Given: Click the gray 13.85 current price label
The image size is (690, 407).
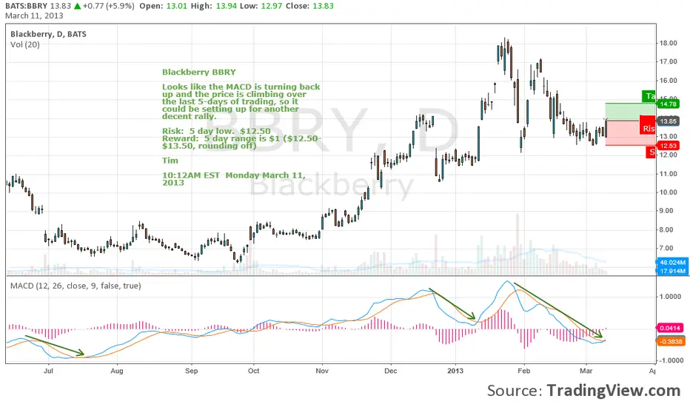Looking at the screenshot, I should point(668,121).
